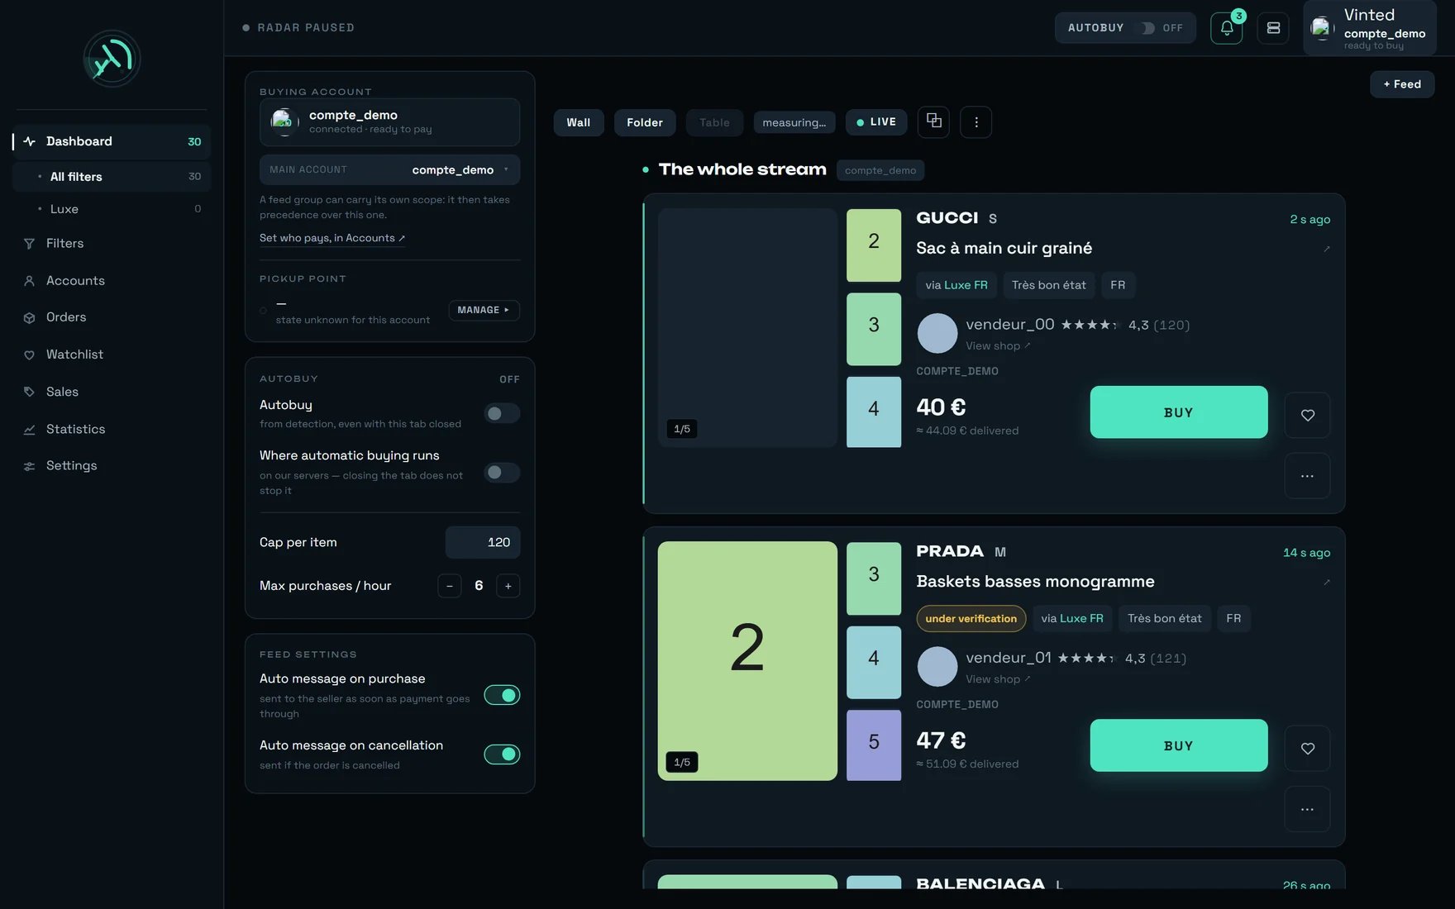Select Gucci thumbnail number 2
The height and width of the screenshot is (909, 1455).
(x=874, y=245)
